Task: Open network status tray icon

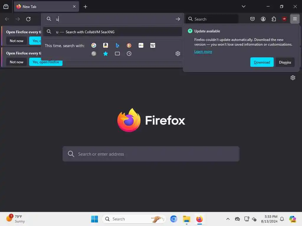Action: [247, 219]
